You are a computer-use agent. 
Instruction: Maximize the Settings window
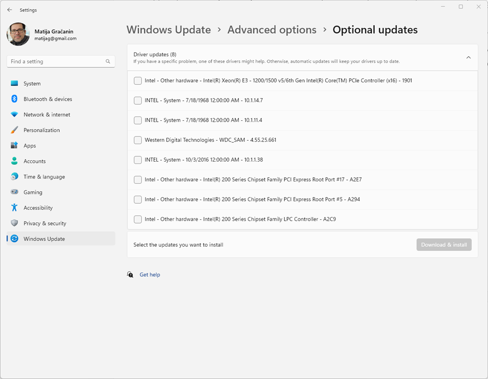click(x=461, y=7)
